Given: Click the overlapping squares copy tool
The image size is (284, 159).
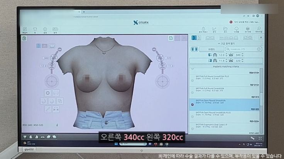Looking at the screenshot, I should tap(60, 101).
